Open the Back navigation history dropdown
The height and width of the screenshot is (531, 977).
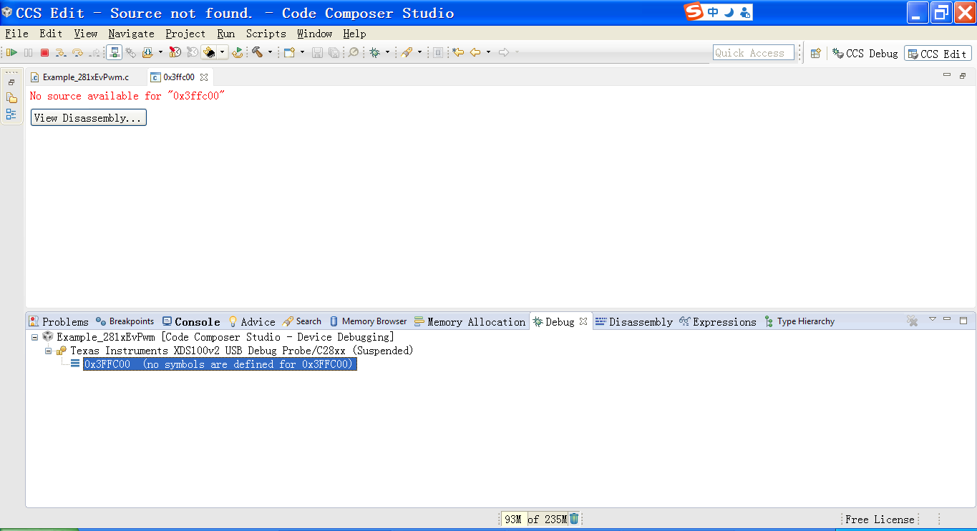(x=488, y=52)
